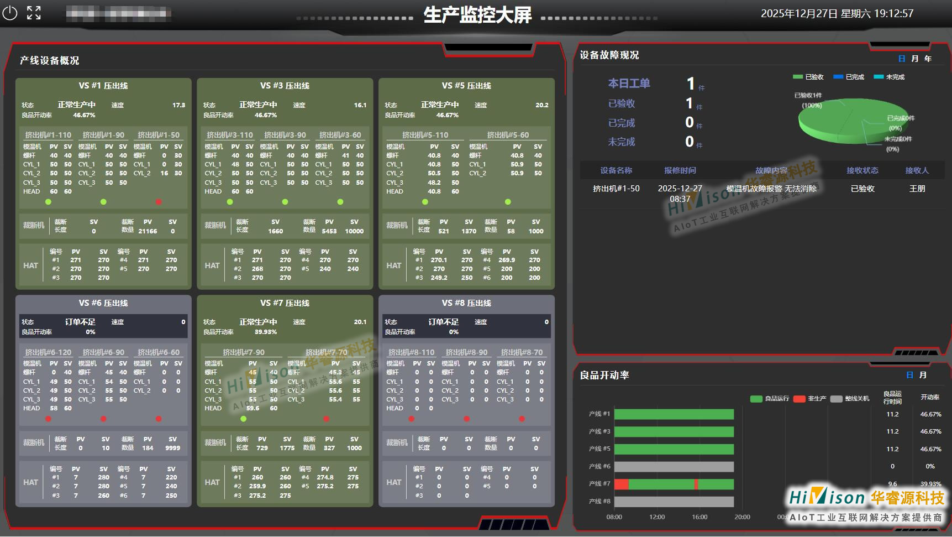
Task: Toggle 非生产 legend in yield chart
Action: point(810,399)
